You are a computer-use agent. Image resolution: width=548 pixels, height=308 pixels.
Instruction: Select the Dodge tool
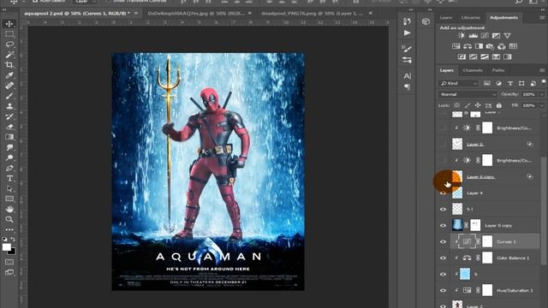pyautogui.click(x=9, y=157)
